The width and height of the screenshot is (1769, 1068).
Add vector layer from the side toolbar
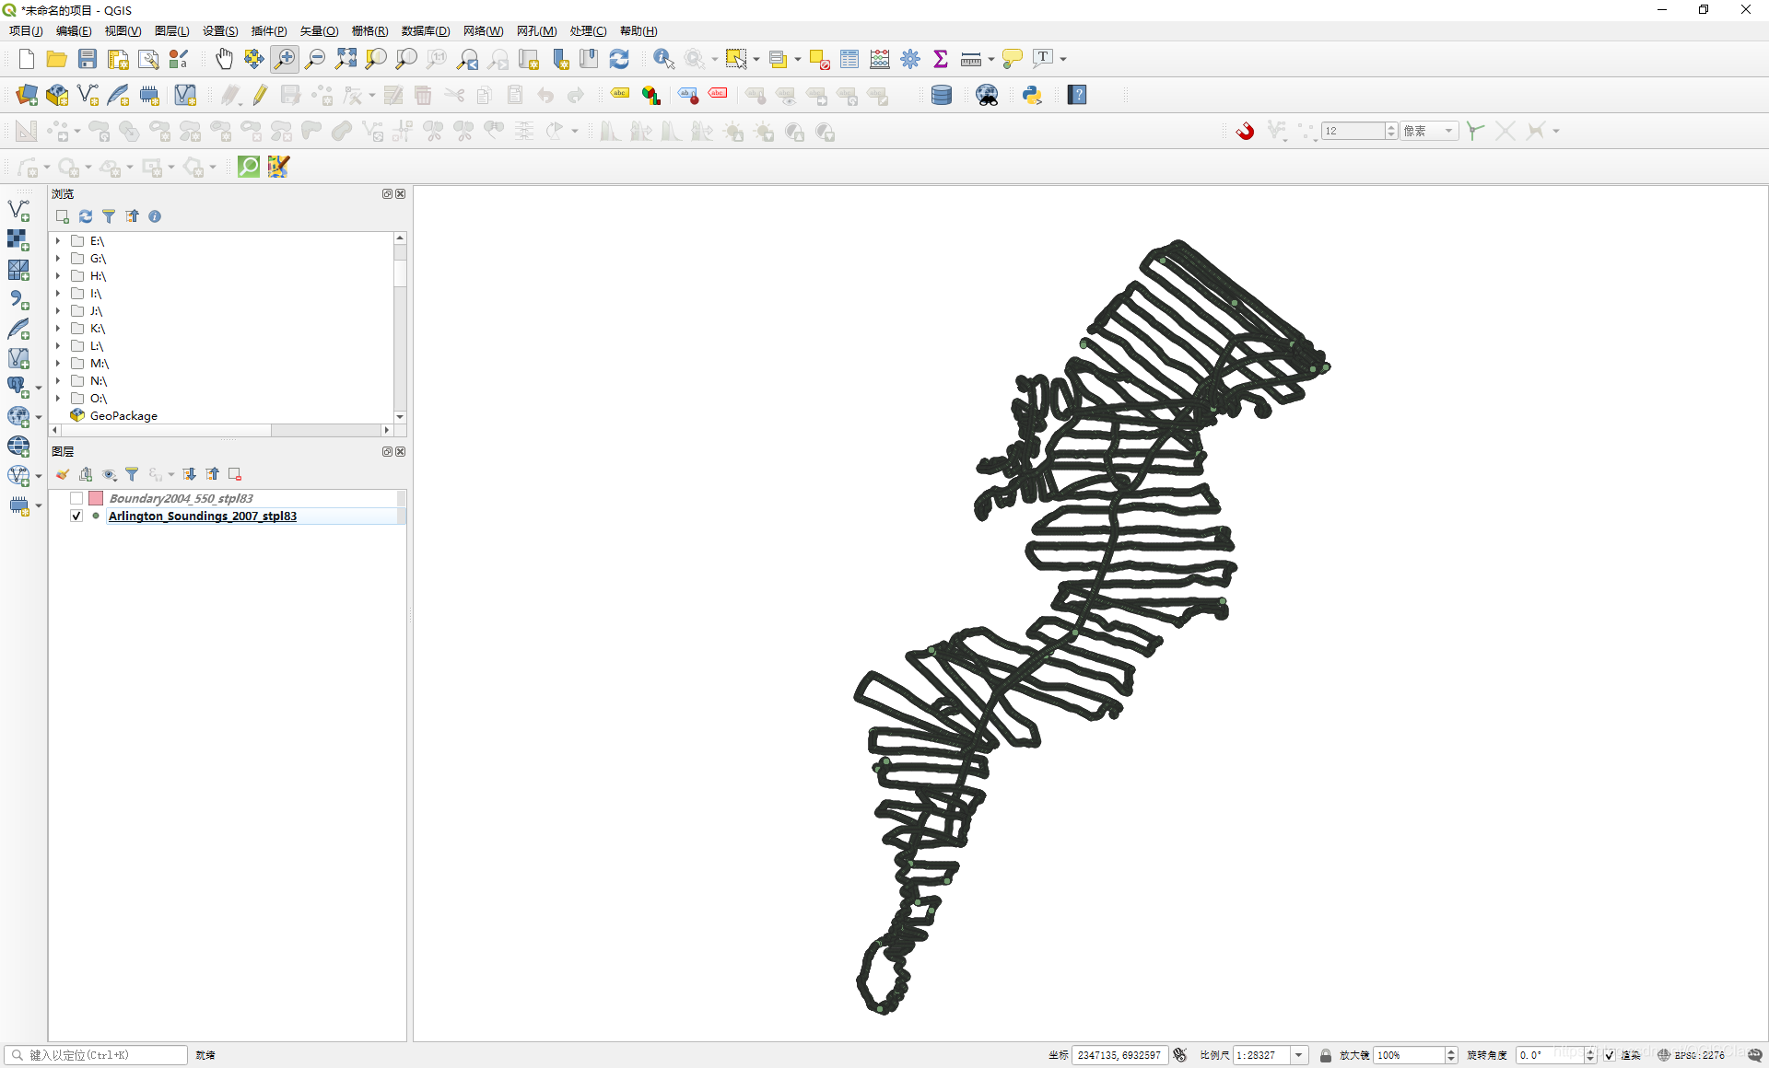18,210
